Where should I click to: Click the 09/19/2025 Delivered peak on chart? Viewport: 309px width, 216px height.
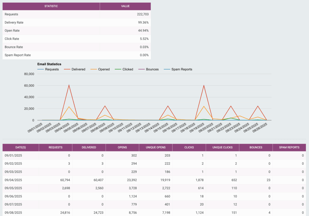click(204, 85)
